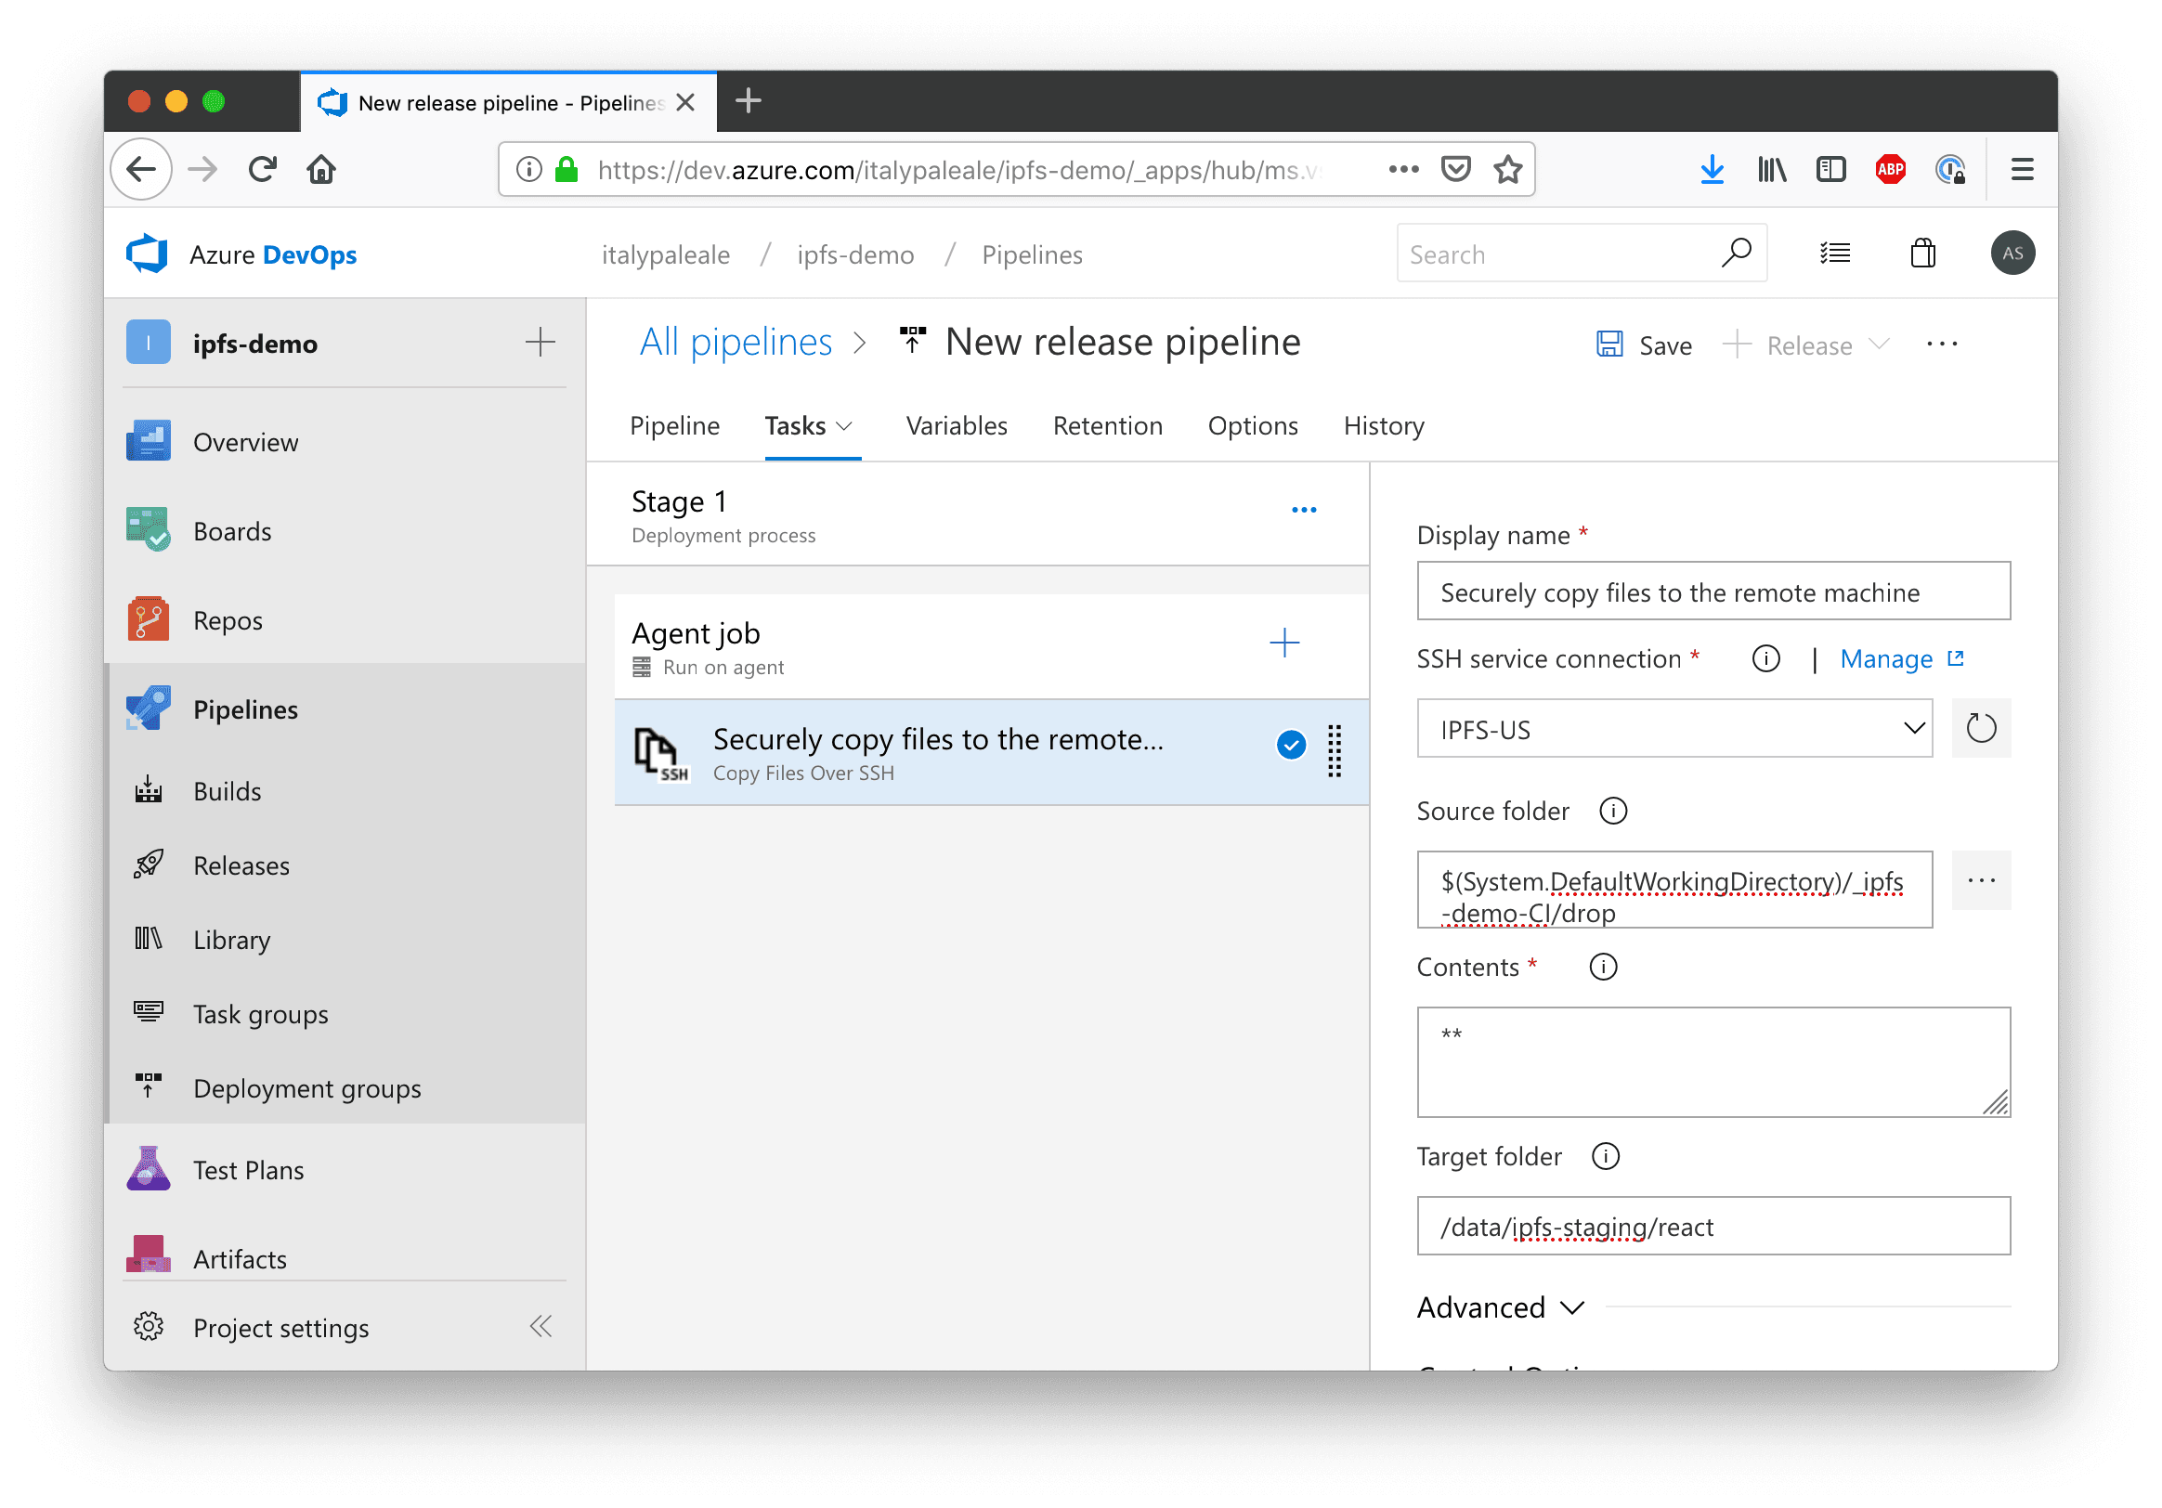Click ipfs-demo breadcrumb link

coord(855,255)
